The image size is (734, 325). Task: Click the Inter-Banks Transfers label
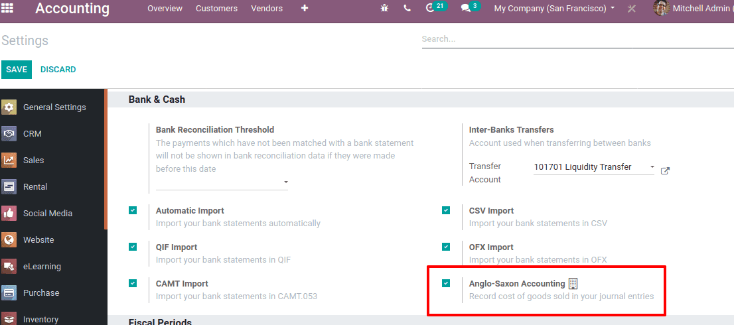pos(511,129)
